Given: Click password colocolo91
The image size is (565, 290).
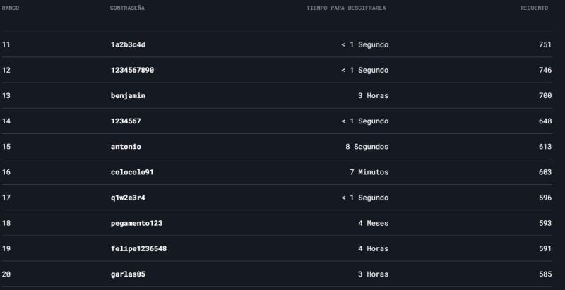Looking at the screenshot, I should pyautogui.click(x=132, y=171).
